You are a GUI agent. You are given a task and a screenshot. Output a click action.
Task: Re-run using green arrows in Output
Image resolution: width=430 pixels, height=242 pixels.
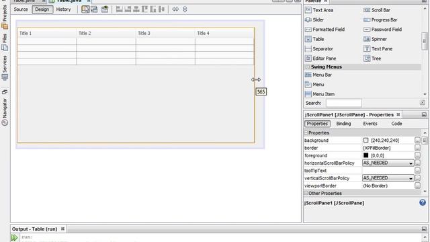tap(14, 237)
